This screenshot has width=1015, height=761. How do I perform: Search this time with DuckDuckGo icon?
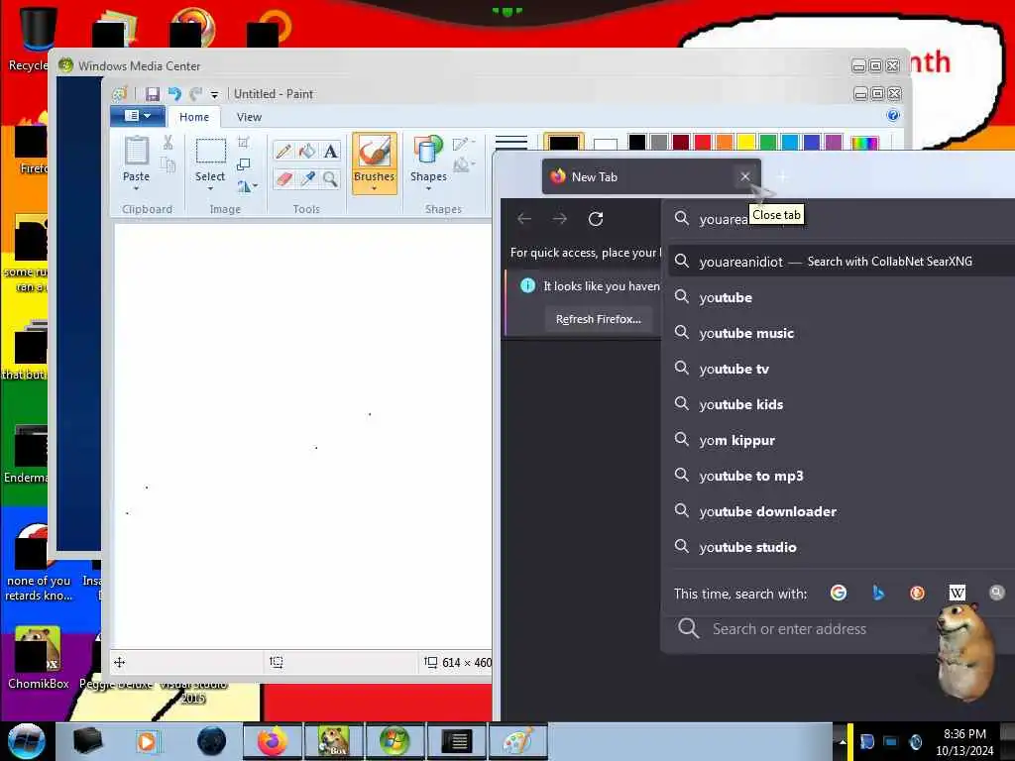tap(917, 593)
